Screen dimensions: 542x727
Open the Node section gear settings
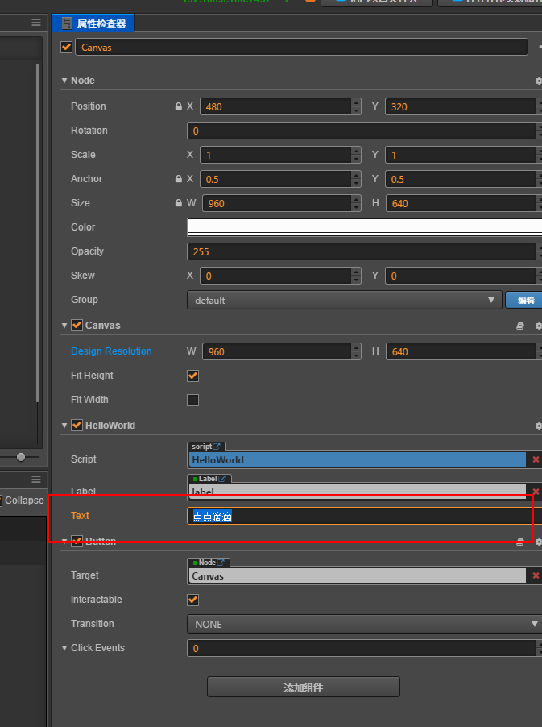click(x=538, y=81)
